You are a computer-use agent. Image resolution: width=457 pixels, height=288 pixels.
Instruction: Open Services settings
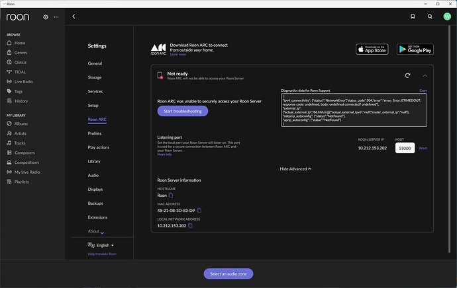coord(95,91)
